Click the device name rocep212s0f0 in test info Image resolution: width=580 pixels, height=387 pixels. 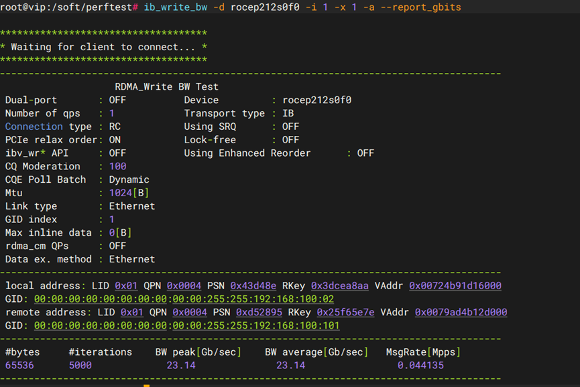[x=316, y=100]
